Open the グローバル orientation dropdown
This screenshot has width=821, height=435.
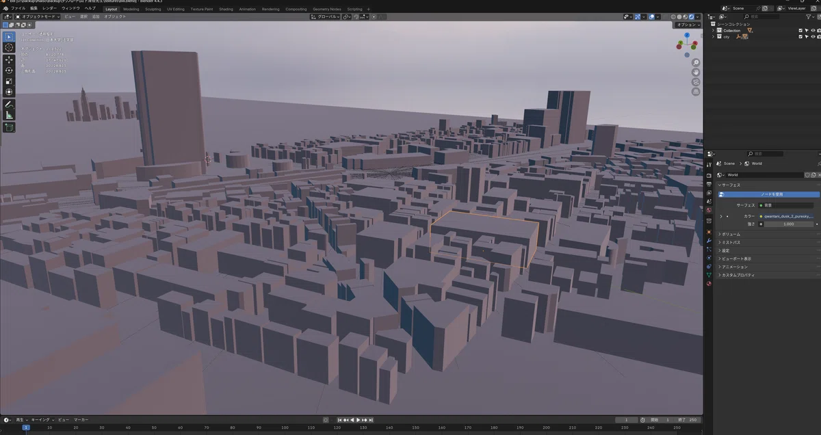325,16
